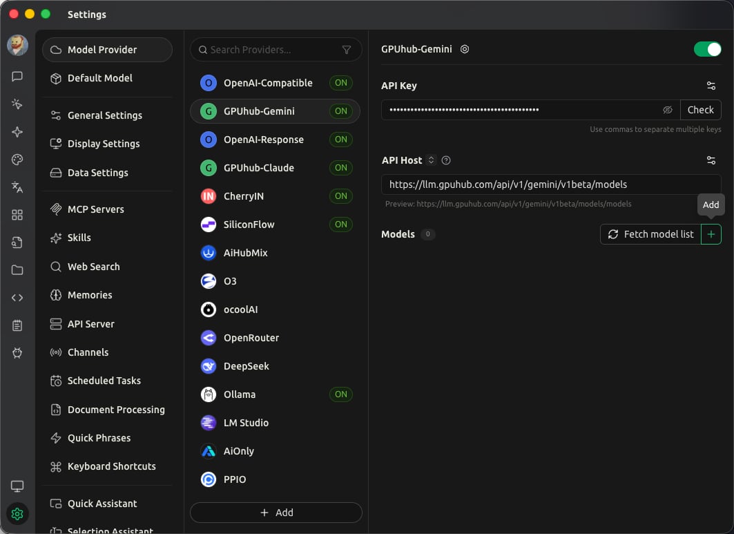Open the chat assistants sidebar icon
734x534 pixels.
(17, 77)
